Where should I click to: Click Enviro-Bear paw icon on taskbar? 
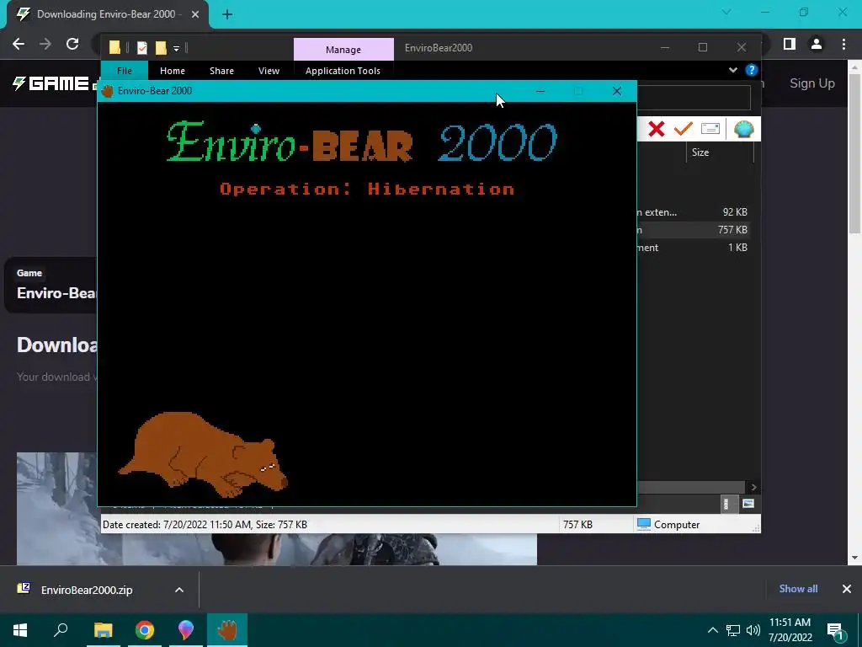click(x=227, y=630)
